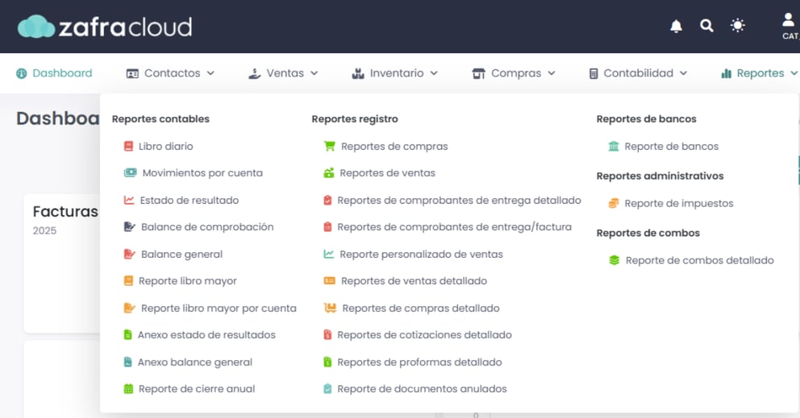The width and height of the screenshot is (800, 418).
Task: Click the Estado de resultado chart icon
Action: [129, 201]
